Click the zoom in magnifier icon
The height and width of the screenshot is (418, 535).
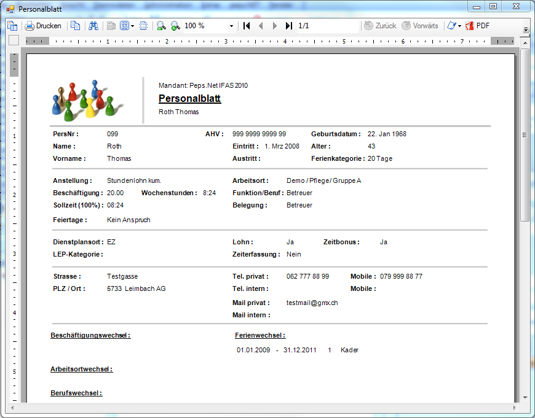point(175,26)
